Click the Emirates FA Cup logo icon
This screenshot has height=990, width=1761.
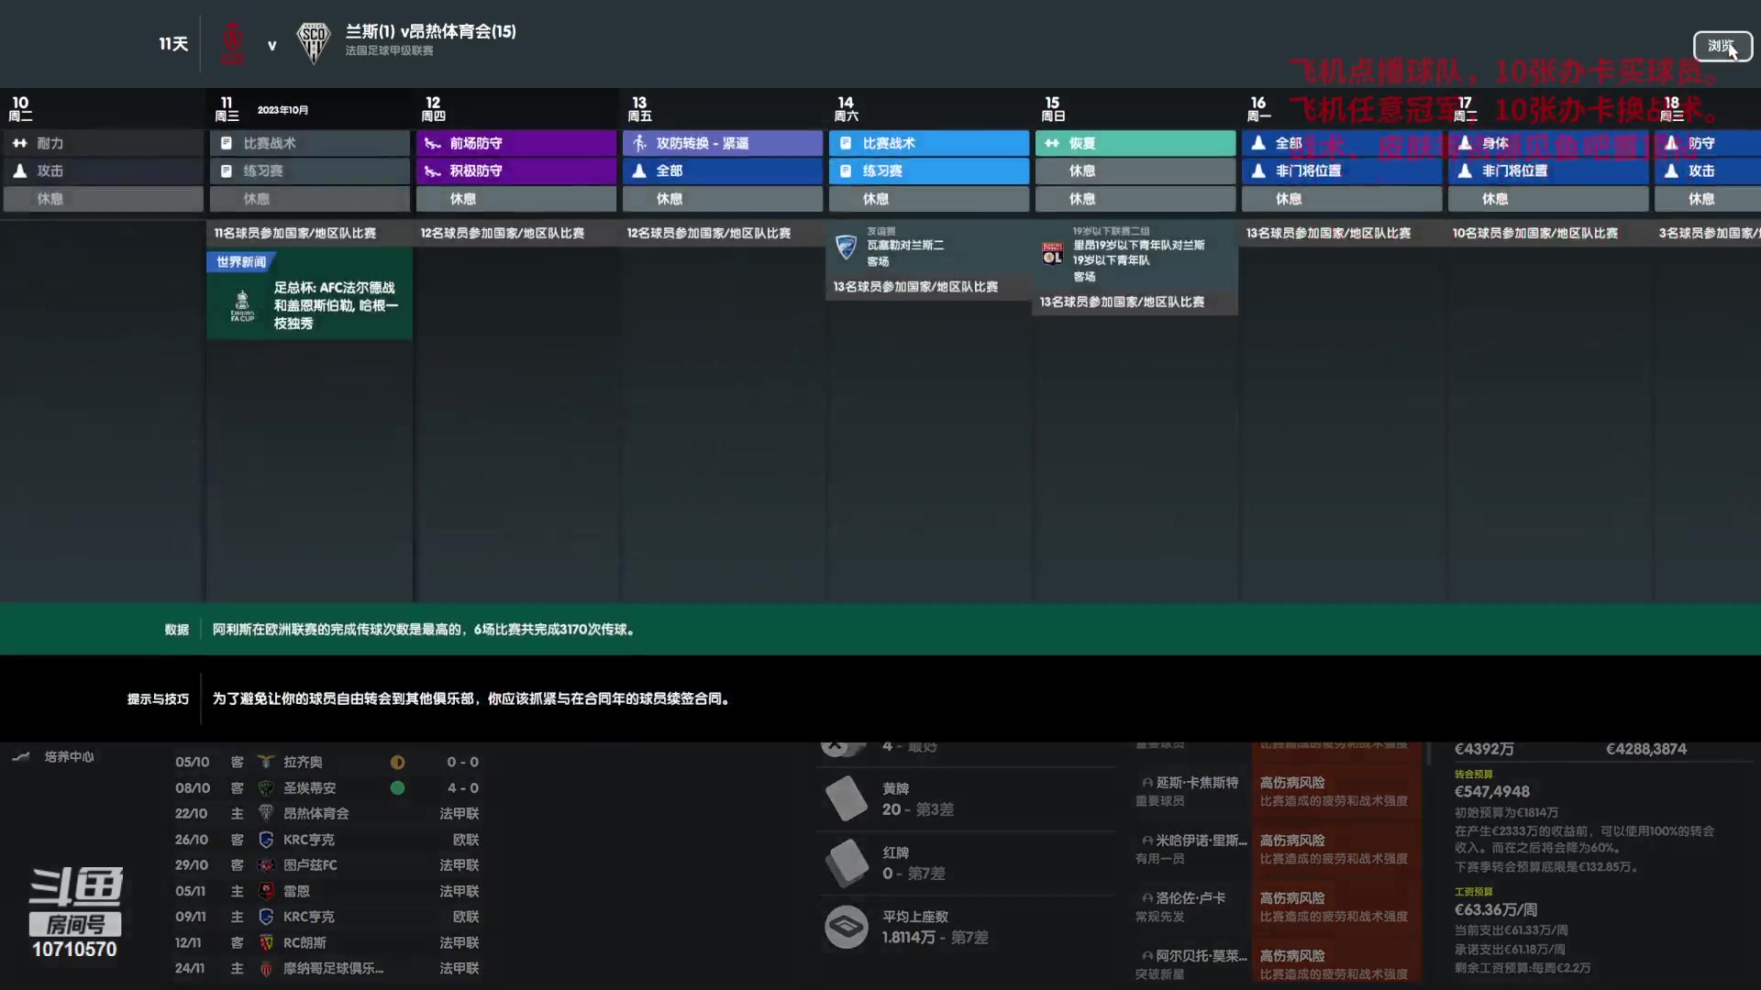pyautogui.click(x=242, y=306)
